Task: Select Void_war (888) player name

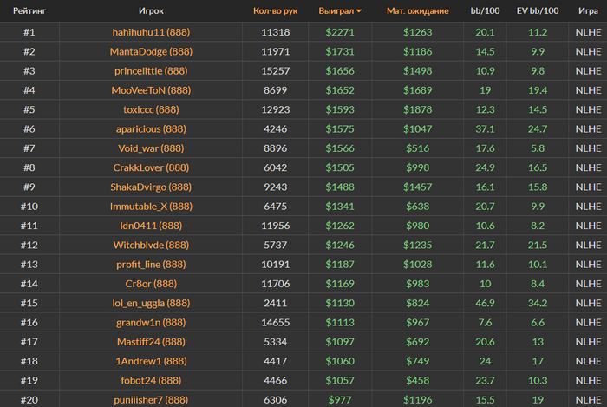Action: pos(151,148)
